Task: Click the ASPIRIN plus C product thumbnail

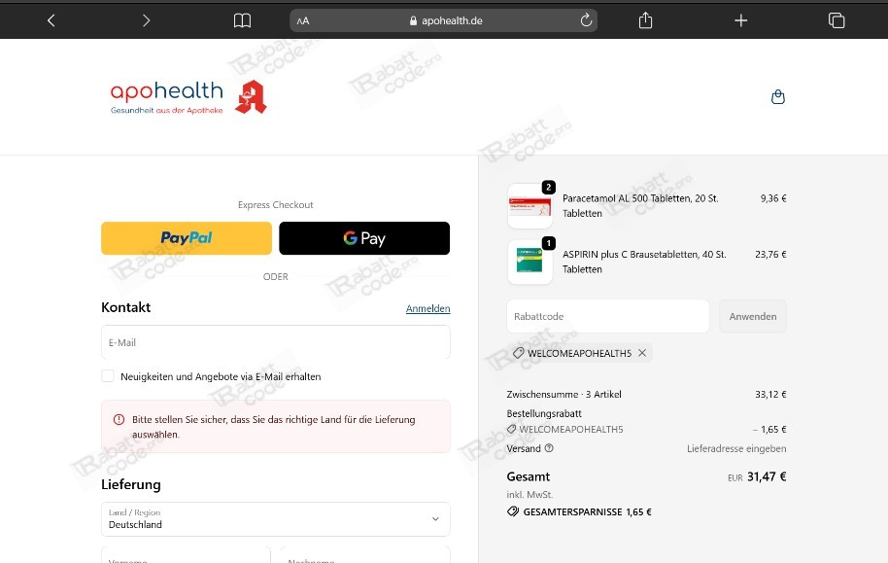Action: tap(530, 262)
